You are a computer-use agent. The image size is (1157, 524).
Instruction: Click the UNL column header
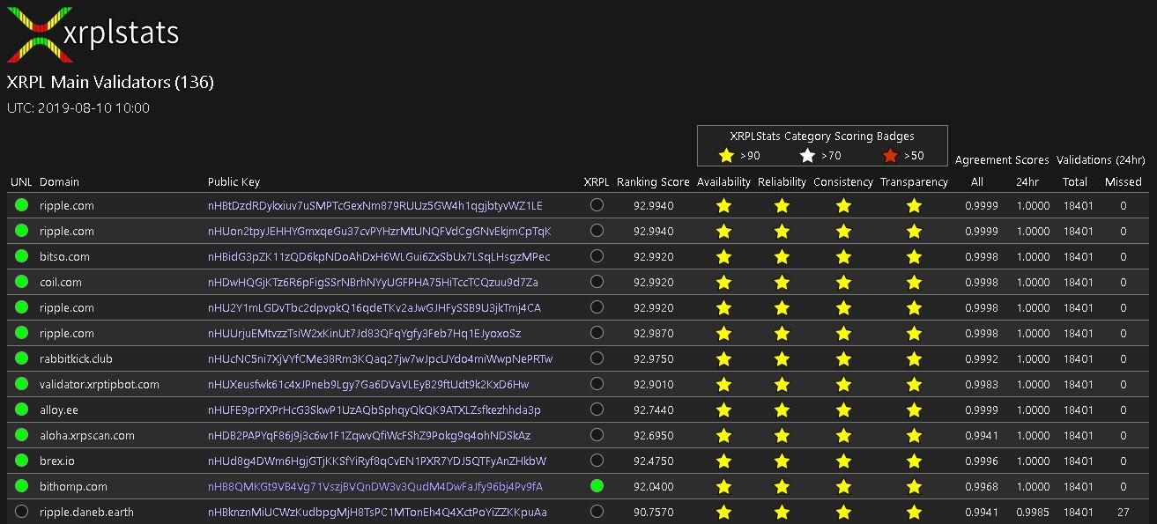point(21,182)
